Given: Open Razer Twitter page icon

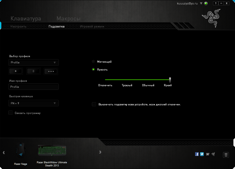Looking at the screenshot, I should (202, 154).
